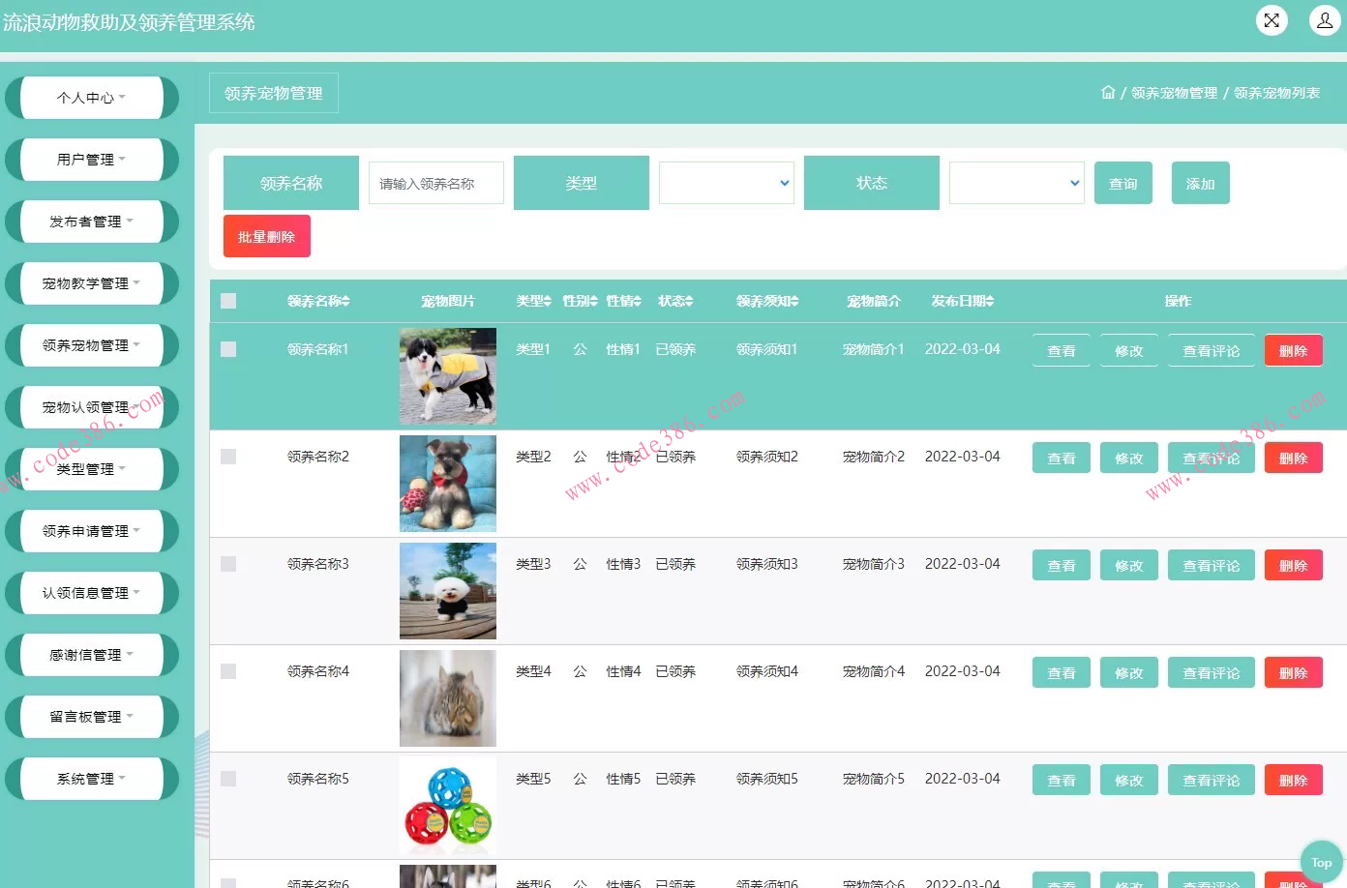Open the user account icon at top right
The image size is (1347, 888).
pos(1325,19)
